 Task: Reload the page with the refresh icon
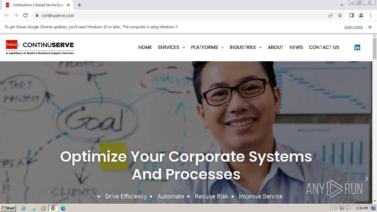25,15
